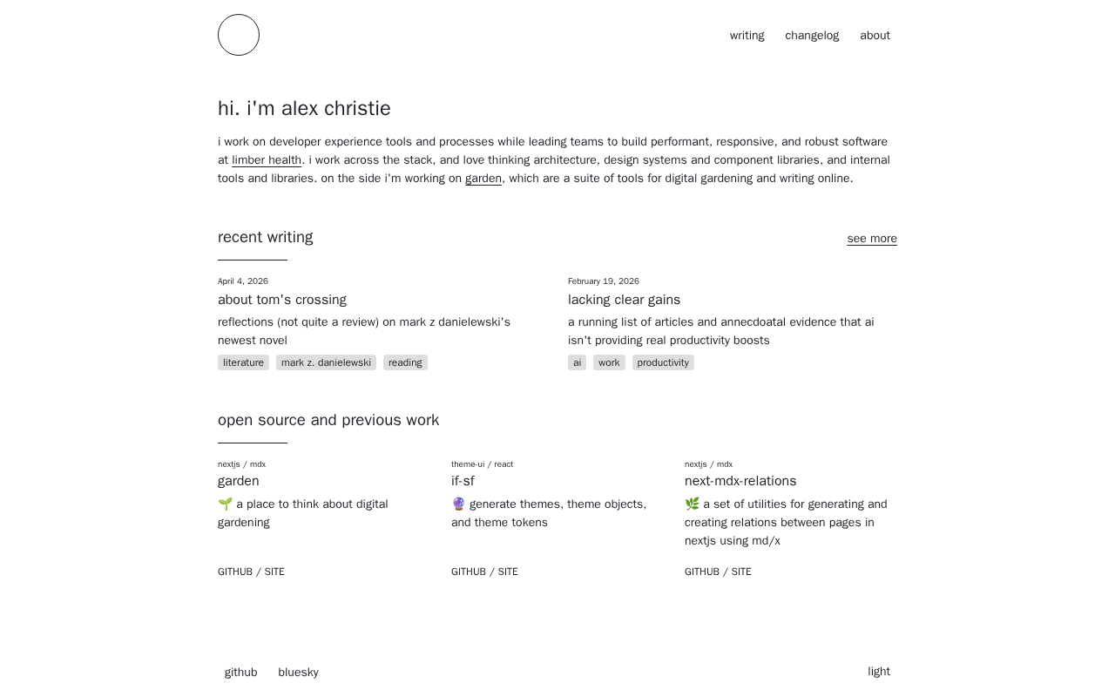
Task: Go to the changelog page
Action: (812, 36)
